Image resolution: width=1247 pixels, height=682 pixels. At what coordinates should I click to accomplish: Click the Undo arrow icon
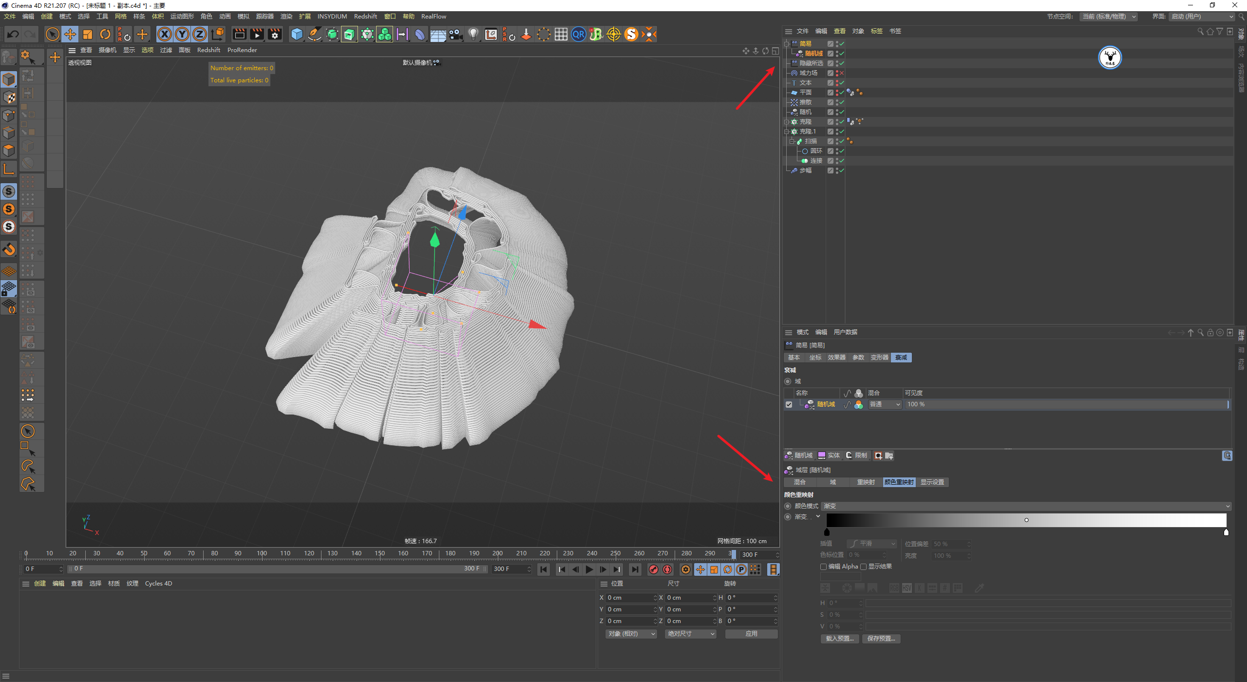[13, 34]
